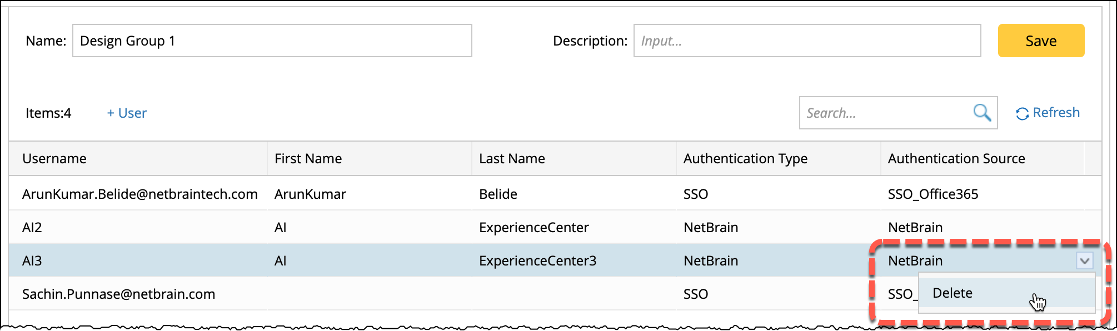Viewport: 1117px width, 331px height.
Task: Sort by the Username column header
Action: (54, 159)
